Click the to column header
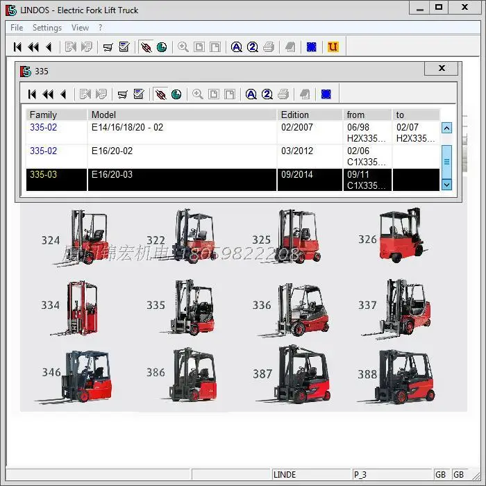The width and height of the screenshot is (486, 486). (x=417, y=115)
